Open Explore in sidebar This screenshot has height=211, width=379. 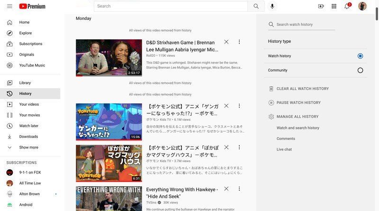[30, 33]
